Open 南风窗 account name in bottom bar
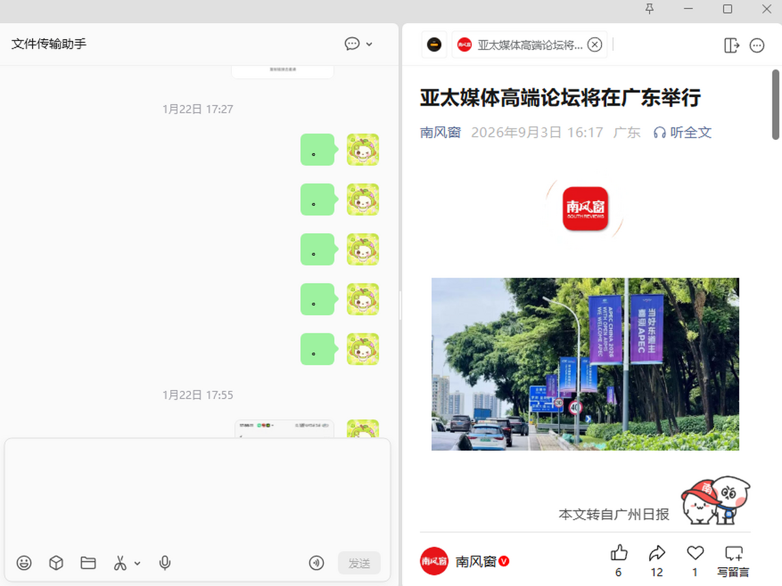Image resolution: width=782 pixels, height=586 pixels. coord(476,561)
